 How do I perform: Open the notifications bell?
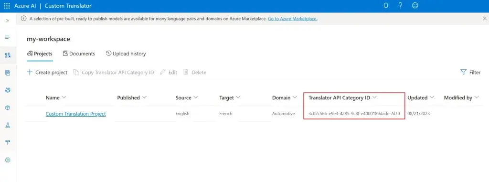point(386,6)
